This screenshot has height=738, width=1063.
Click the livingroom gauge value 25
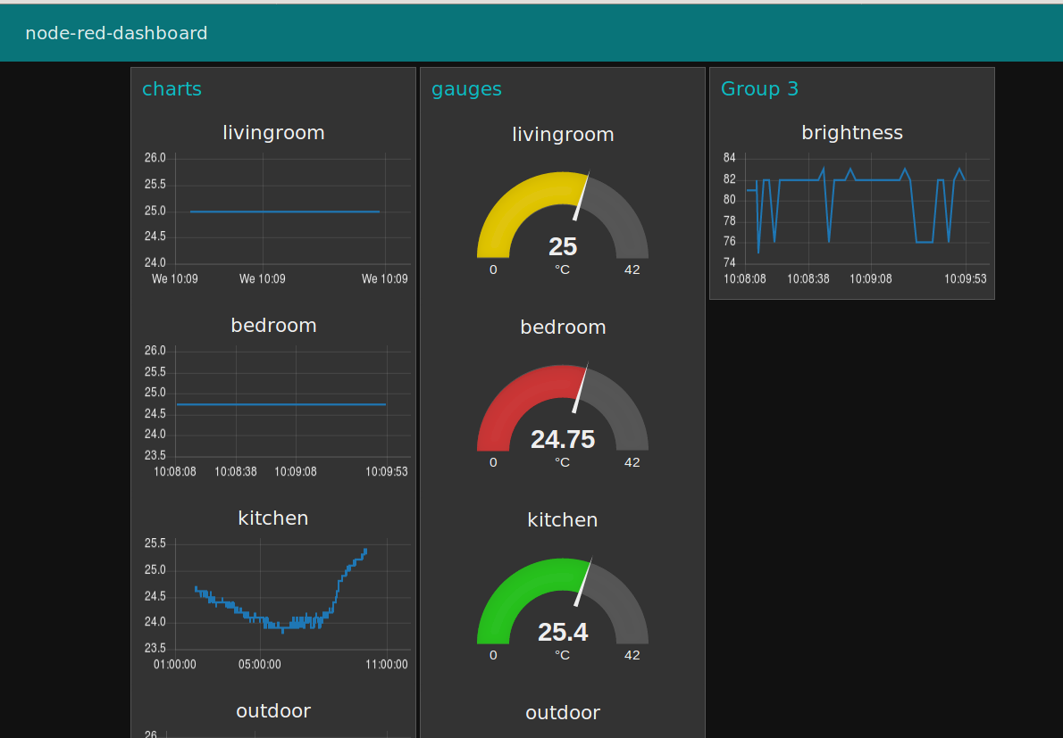[563, 246]
